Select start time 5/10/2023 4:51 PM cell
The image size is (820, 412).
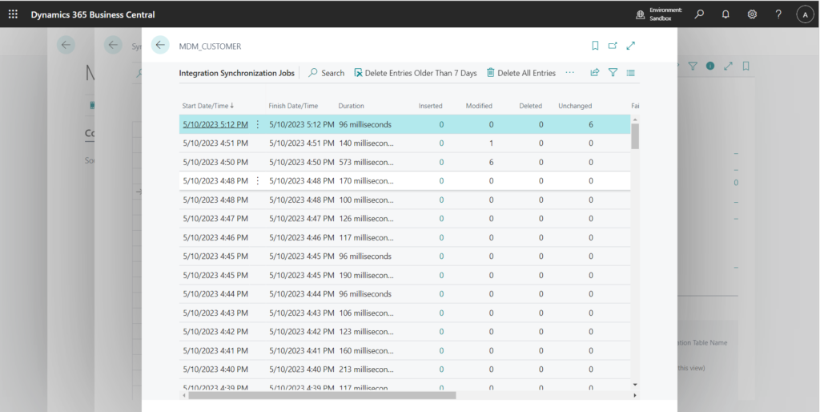tap(215, 143)
